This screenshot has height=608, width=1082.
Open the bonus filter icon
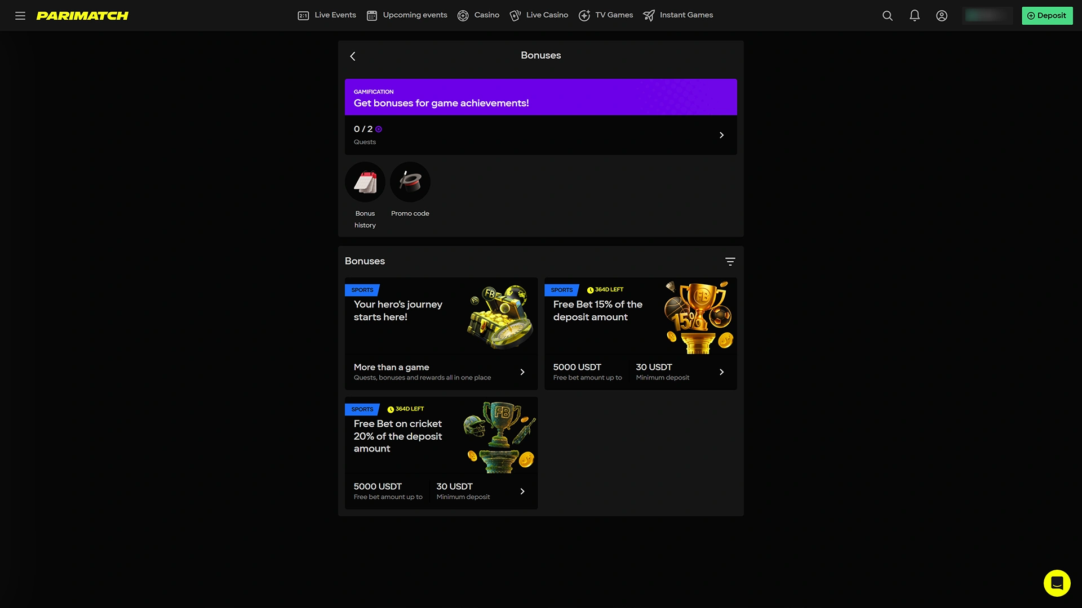pos(730,261)
